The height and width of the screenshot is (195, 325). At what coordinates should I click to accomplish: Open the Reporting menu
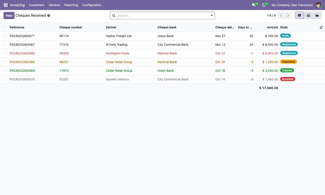click(71, 5)
